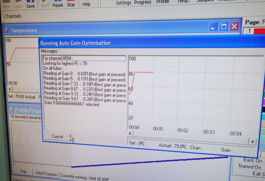Stop the current run

(71, 3)
